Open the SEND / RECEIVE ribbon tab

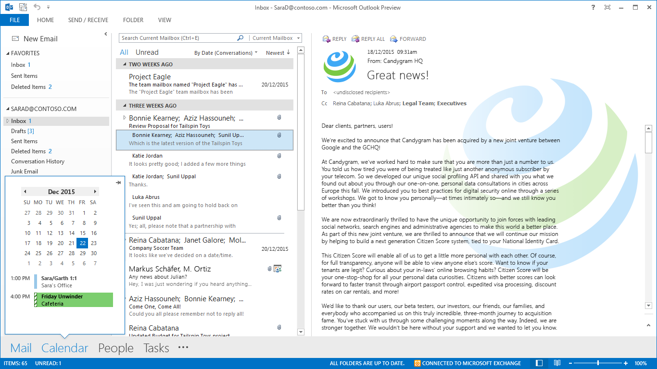coord(88,20)
